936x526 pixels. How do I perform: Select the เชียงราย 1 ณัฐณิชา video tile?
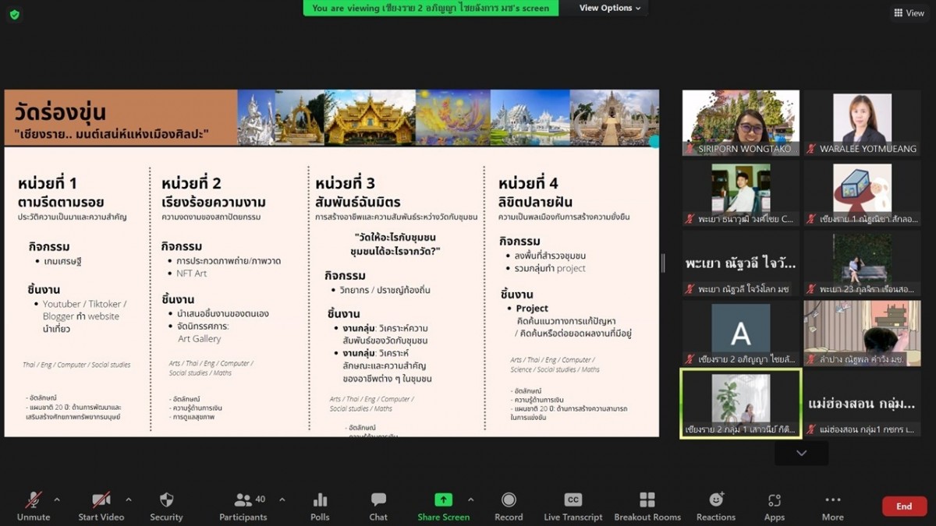click(863, 193)
